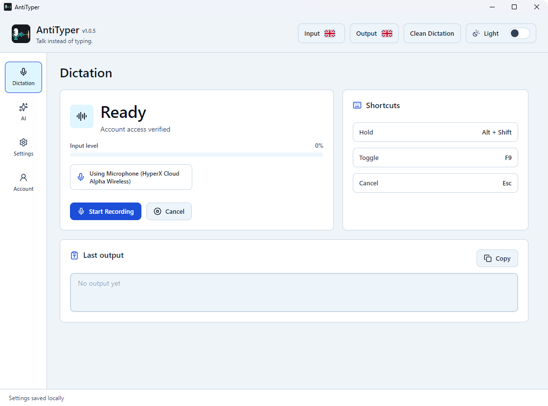
Task: Select the HyperX Cloud Alpha microphone box
Action: click(x=131, y=177)
